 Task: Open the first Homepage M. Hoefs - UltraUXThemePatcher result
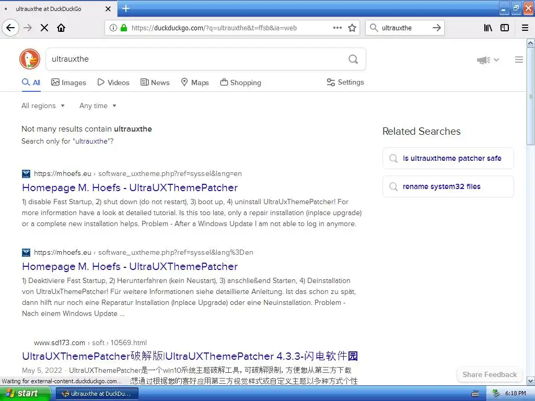(130, 187)
